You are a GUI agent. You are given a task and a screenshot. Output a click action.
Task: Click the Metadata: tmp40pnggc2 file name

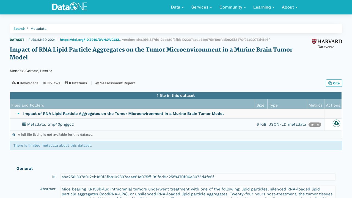(50, 124)
